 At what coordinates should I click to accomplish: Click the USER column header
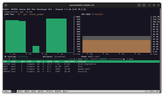coord(13,62)
